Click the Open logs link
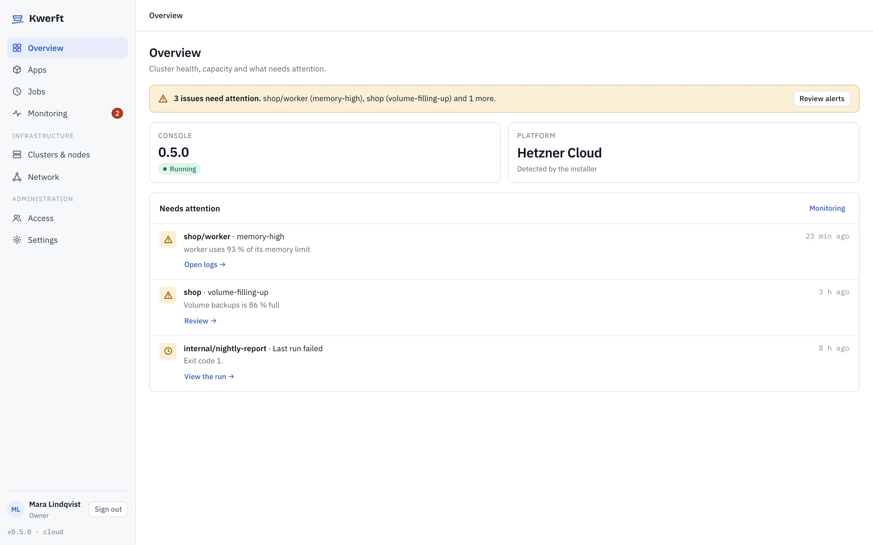Viewport: 873px width, 545px height. 205,265
